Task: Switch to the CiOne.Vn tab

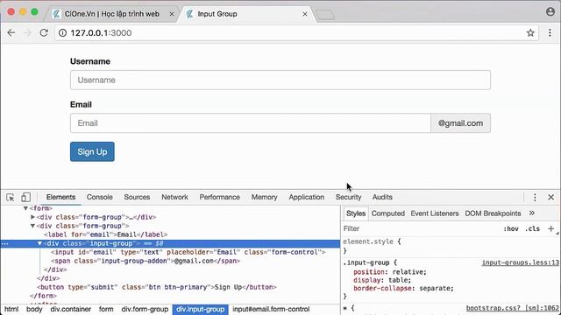Action: 111,14
